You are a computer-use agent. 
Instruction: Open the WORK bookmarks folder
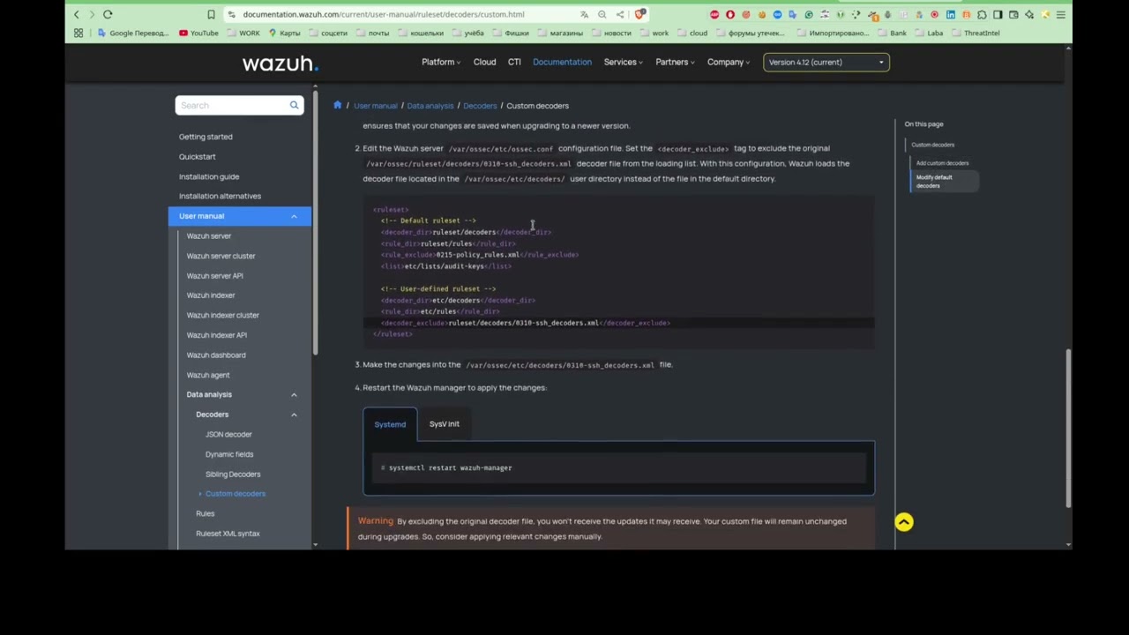click(243, 33)
